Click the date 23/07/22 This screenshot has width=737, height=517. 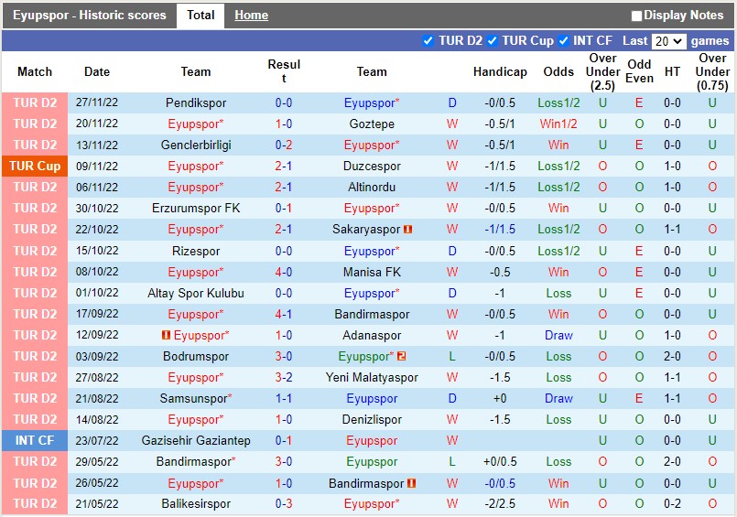click(x=97, y=440)
